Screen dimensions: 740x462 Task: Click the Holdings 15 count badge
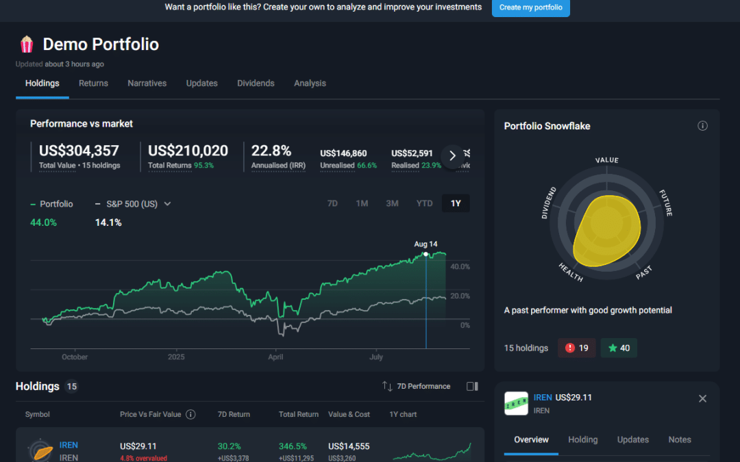coord(71,387)
